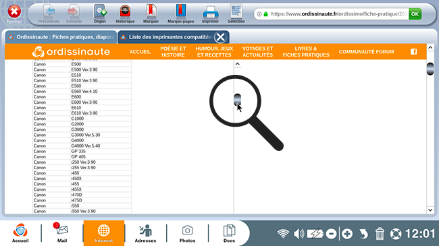Click the GP 405 table cell

coord(101,157)
